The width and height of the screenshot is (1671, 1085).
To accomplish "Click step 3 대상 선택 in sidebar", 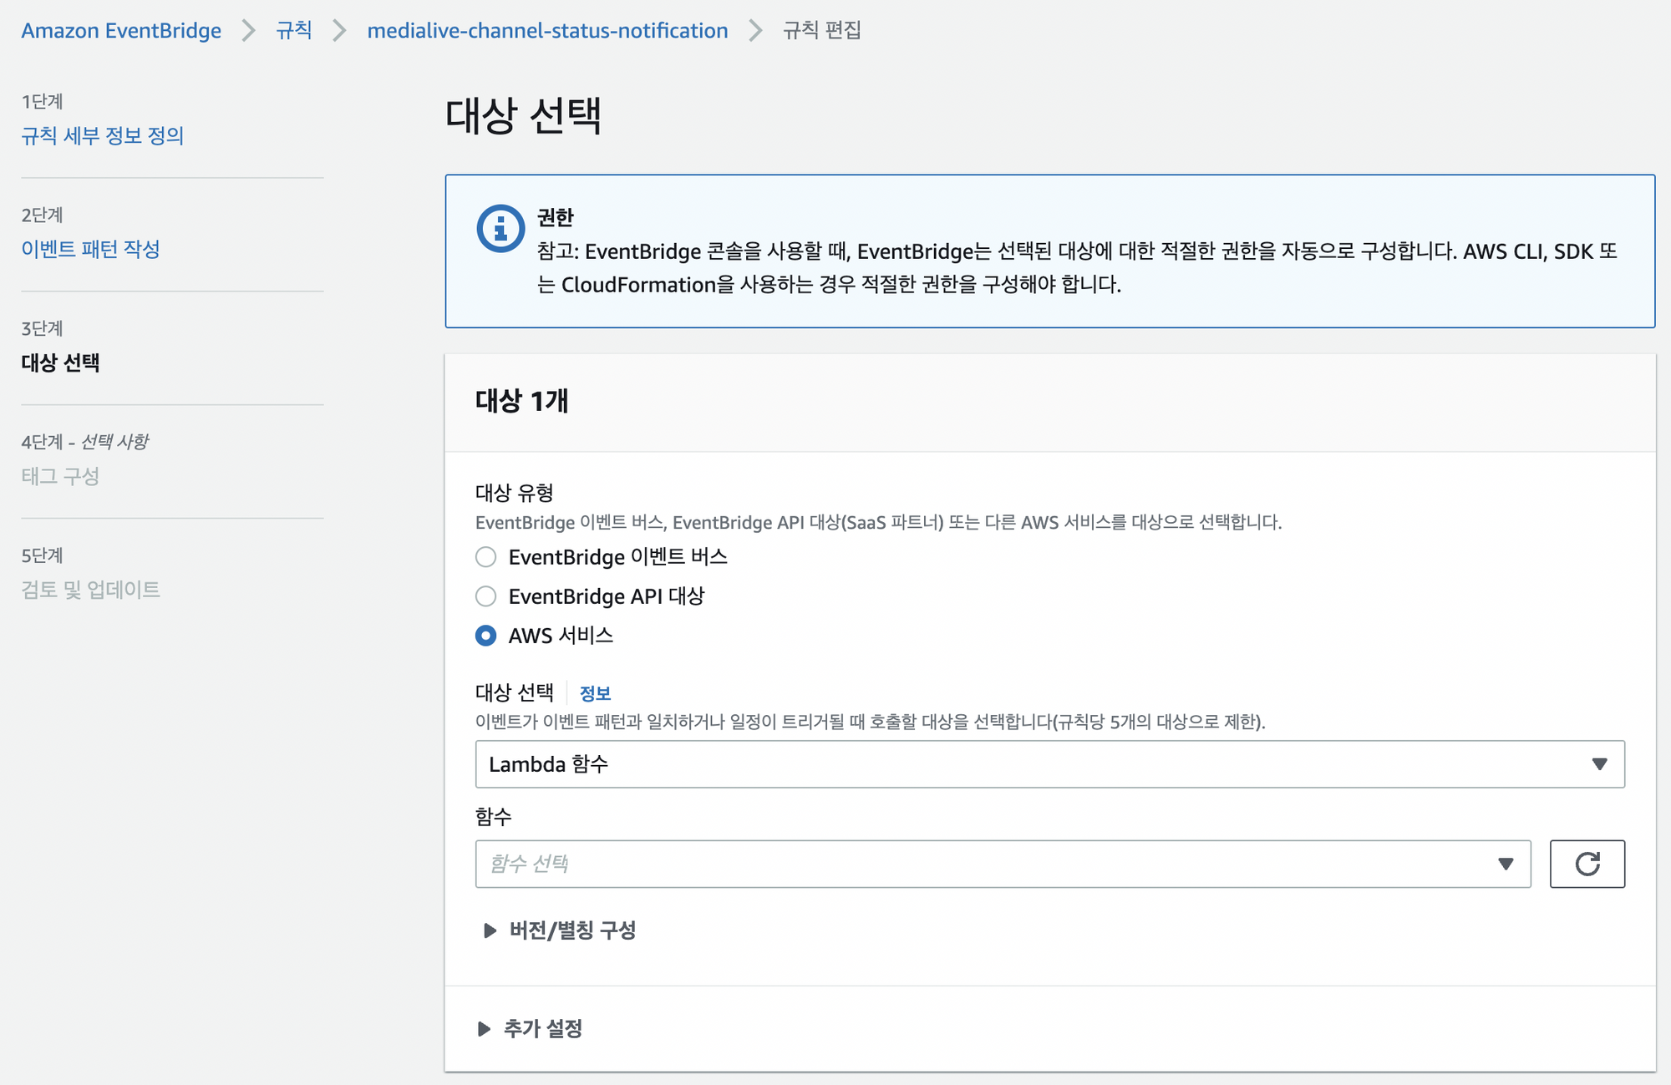I will click(60, 363).
